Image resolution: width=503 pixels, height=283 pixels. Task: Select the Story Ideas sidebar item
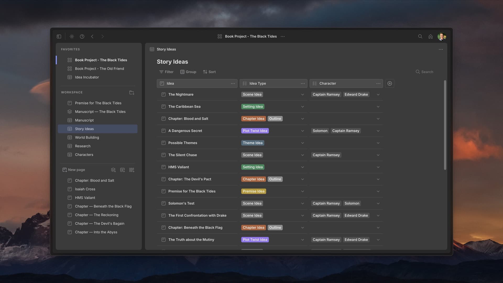84,129
